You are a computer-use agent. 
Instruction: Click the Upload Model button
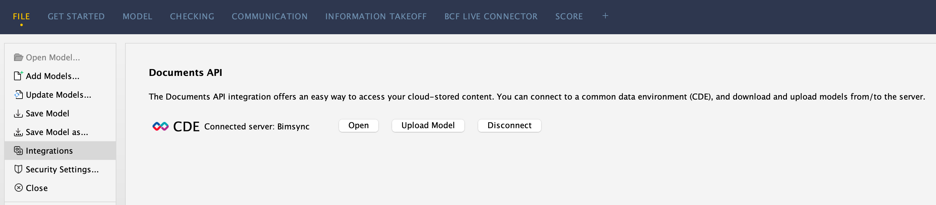coord(428,126)
